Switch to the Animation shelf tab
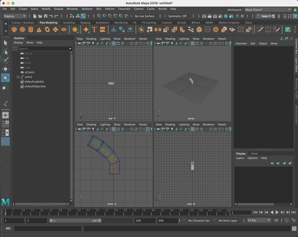This screenshot has height=237, width=298. [x=102, y=23]
